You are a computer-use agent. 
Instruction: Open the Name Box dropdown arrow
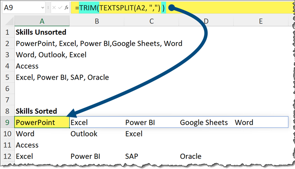(x=42, y=8)
